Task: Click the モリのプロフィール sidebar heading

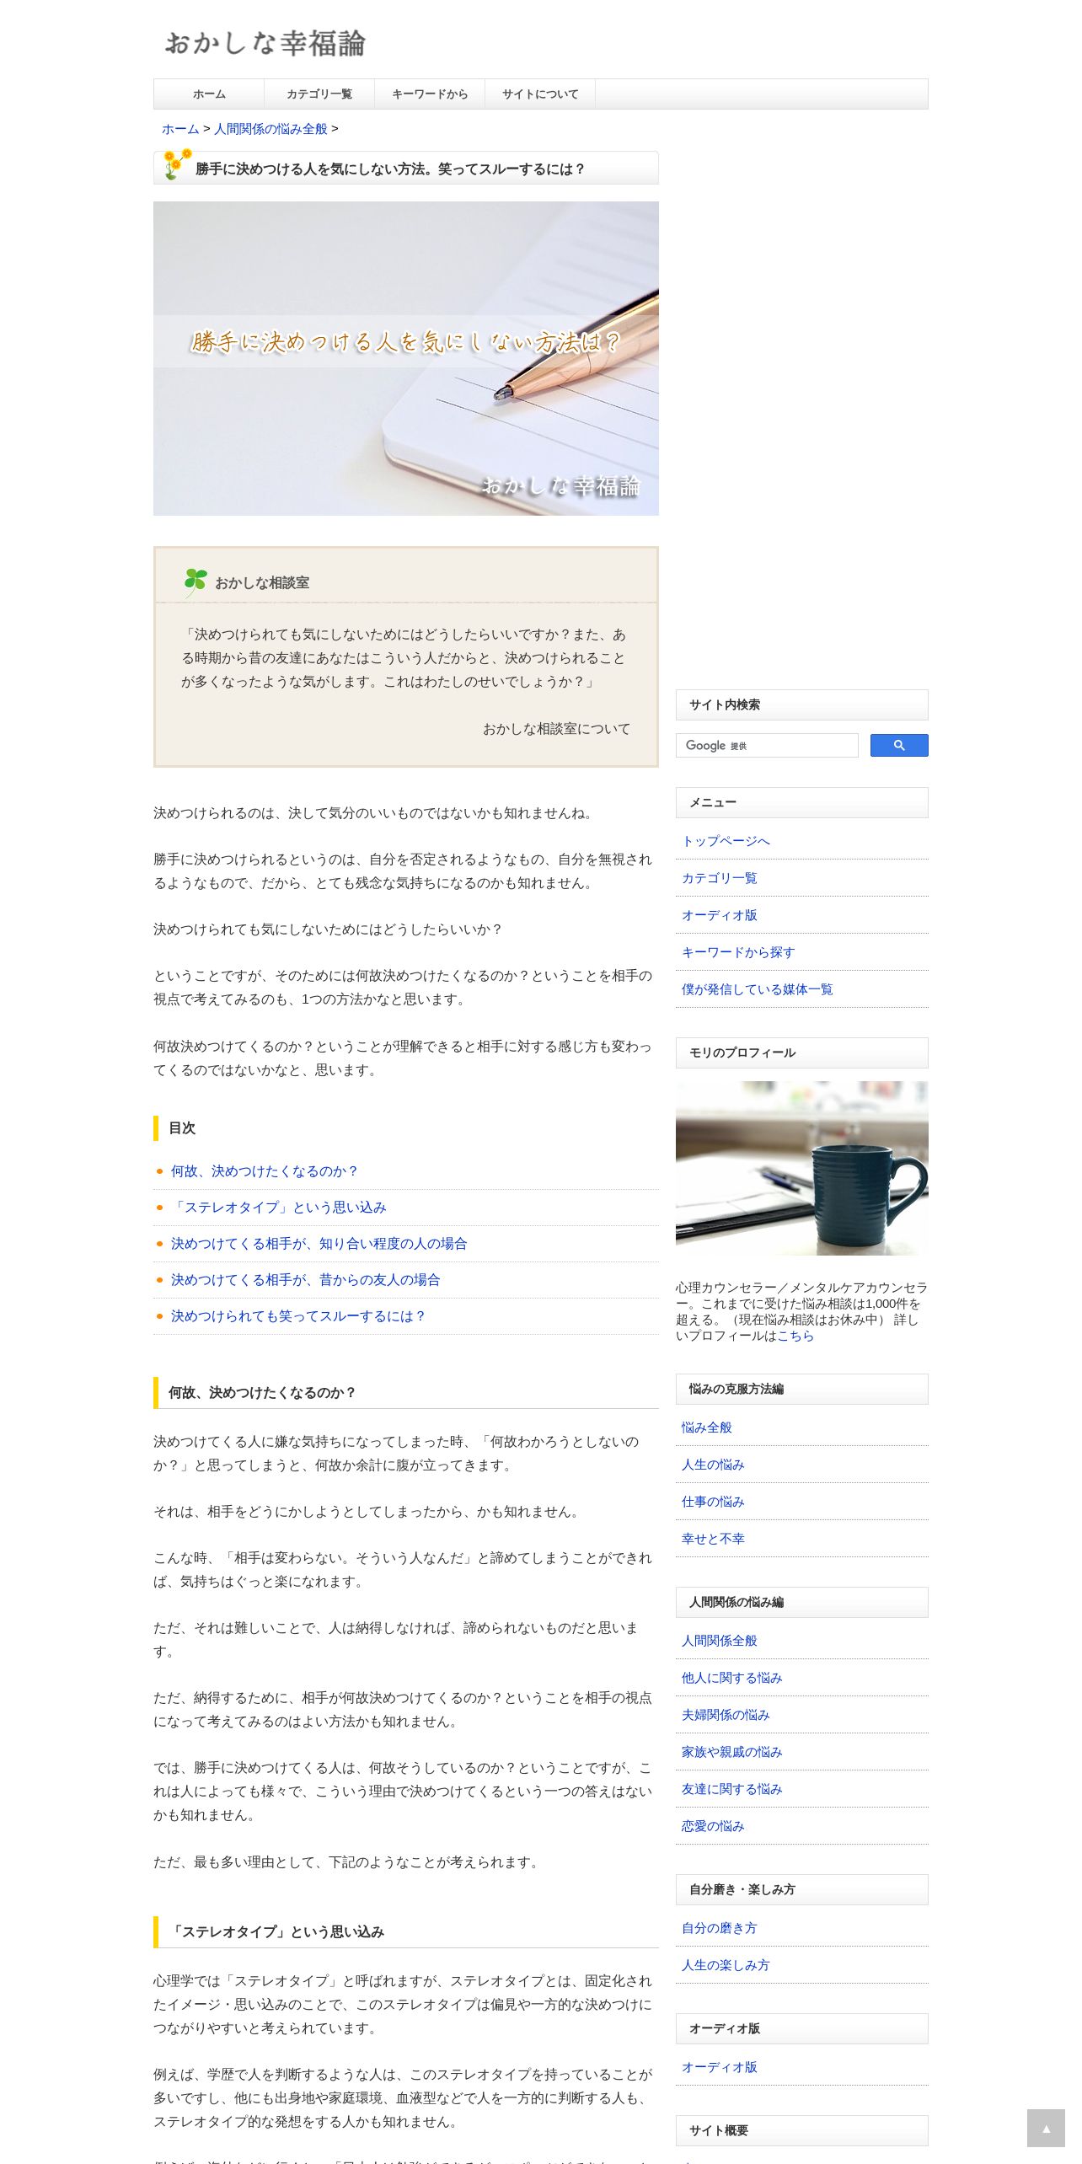Action: [x=801, y=1053]
